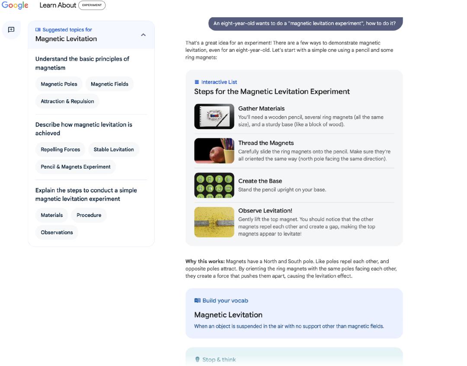467x366 pixels.
Task: Click the new chat icon in sidebar
Action: (11, 30)
